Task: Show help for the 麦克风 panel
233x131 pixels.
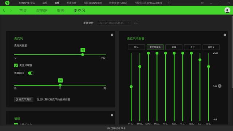Action: point(112,35)
